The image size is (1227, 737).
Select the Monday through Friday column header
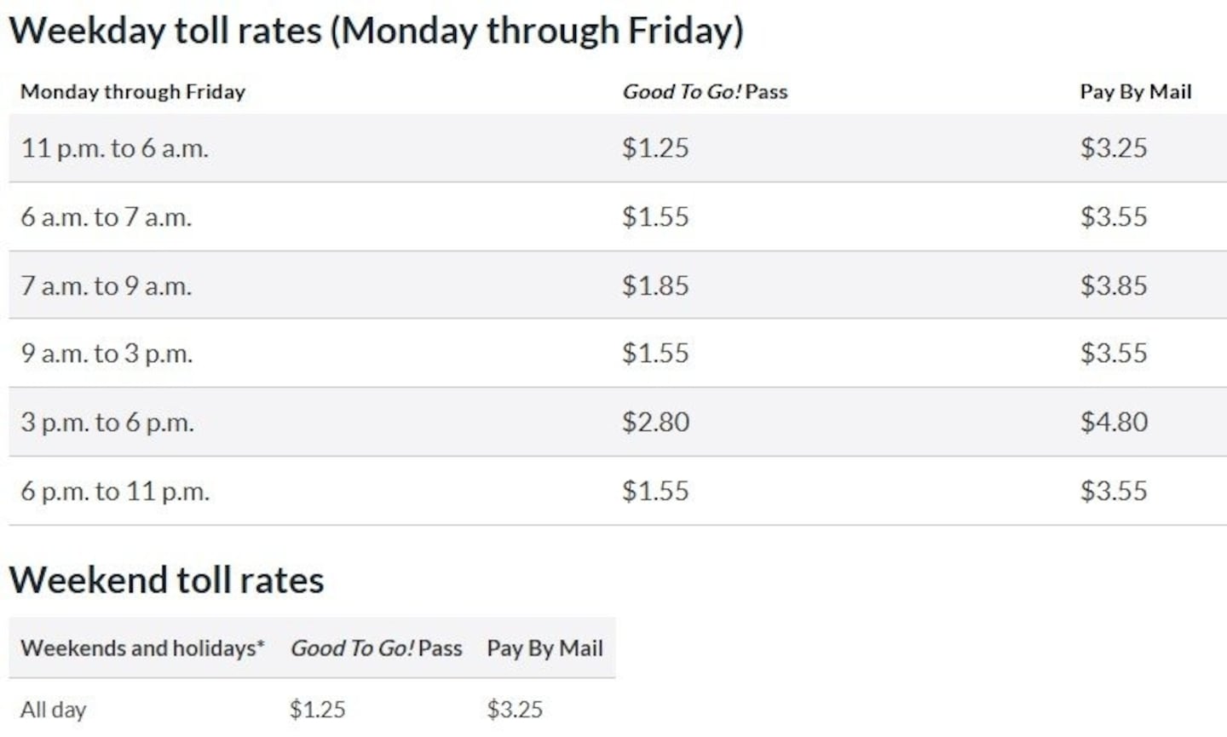click(133, 92)
